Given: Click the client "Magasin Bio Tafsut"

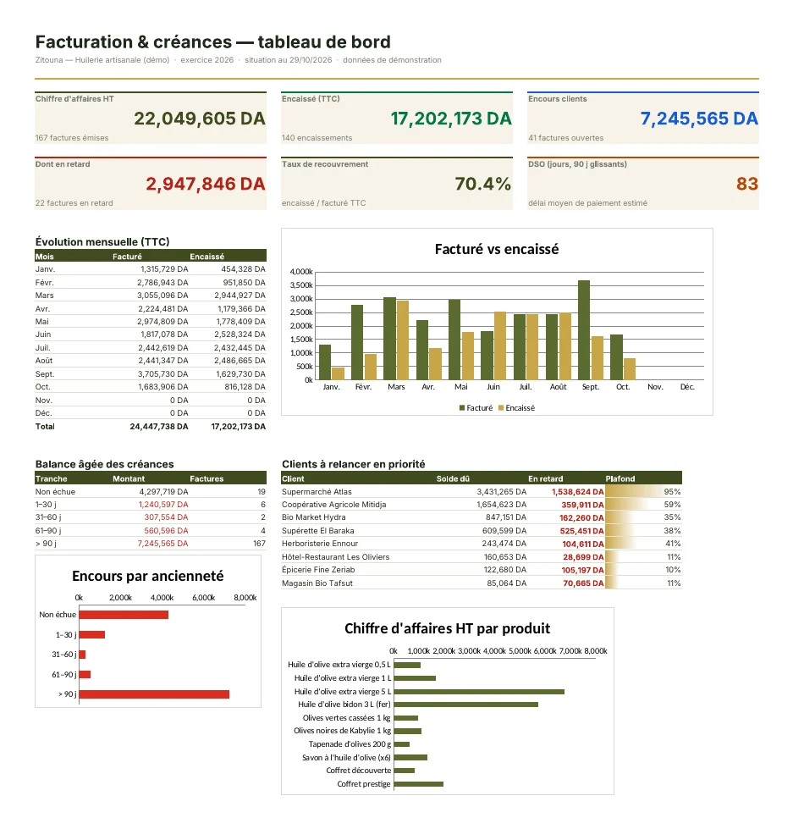Looking at the screenshot, I should [317, 583].
